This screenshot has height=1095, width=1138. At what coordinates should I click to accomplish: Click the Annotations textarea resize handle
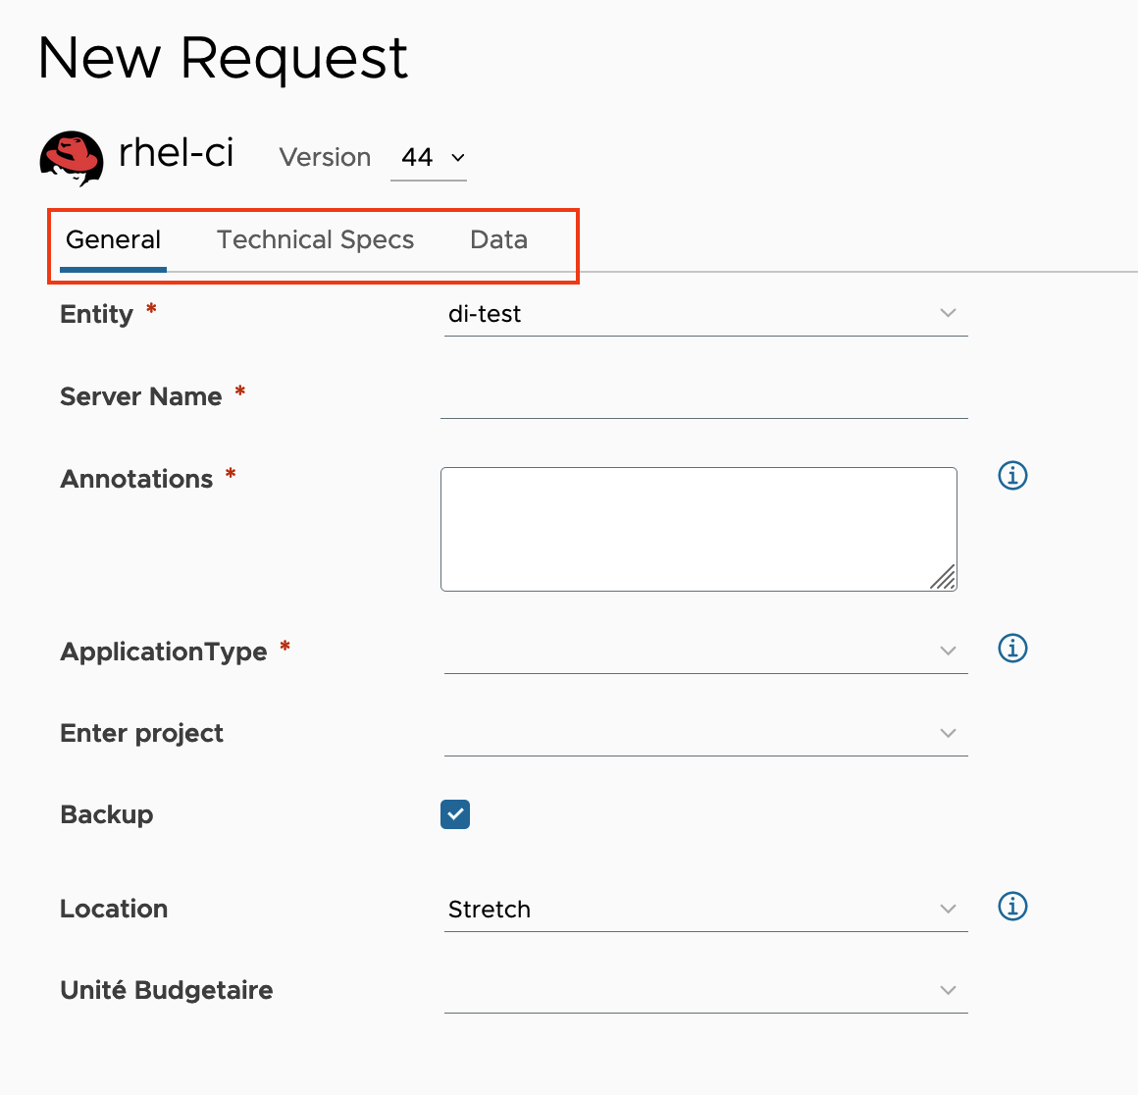click(x=943, y=578)
